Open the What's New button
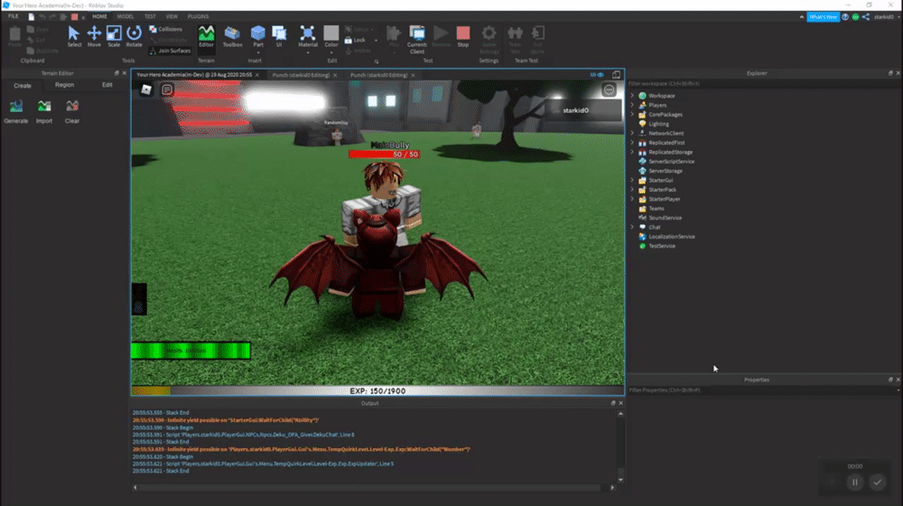This screenshot has width=903, height=506. coord(823,16)
